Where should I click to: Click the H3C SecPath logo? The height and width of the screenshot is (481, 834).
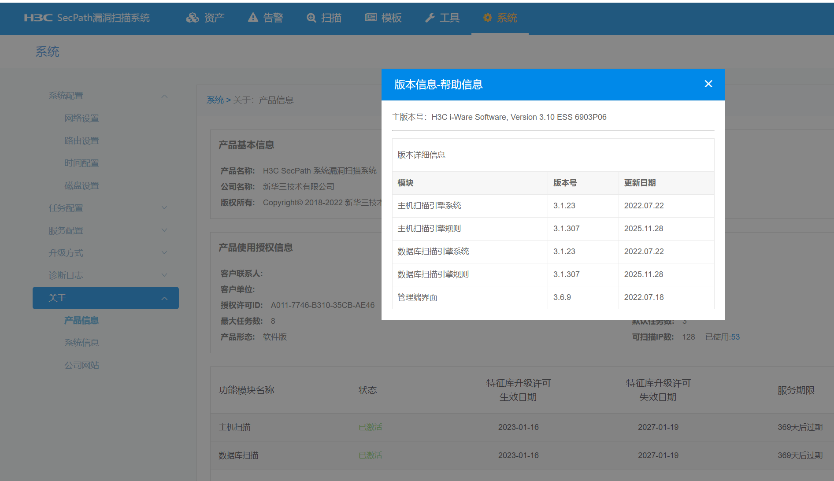point(87,18)
